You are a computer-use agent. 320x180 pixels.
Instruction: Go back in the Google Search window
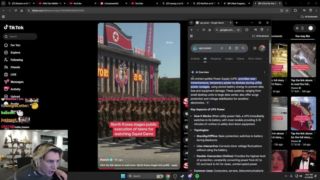[x=192, y=30]
